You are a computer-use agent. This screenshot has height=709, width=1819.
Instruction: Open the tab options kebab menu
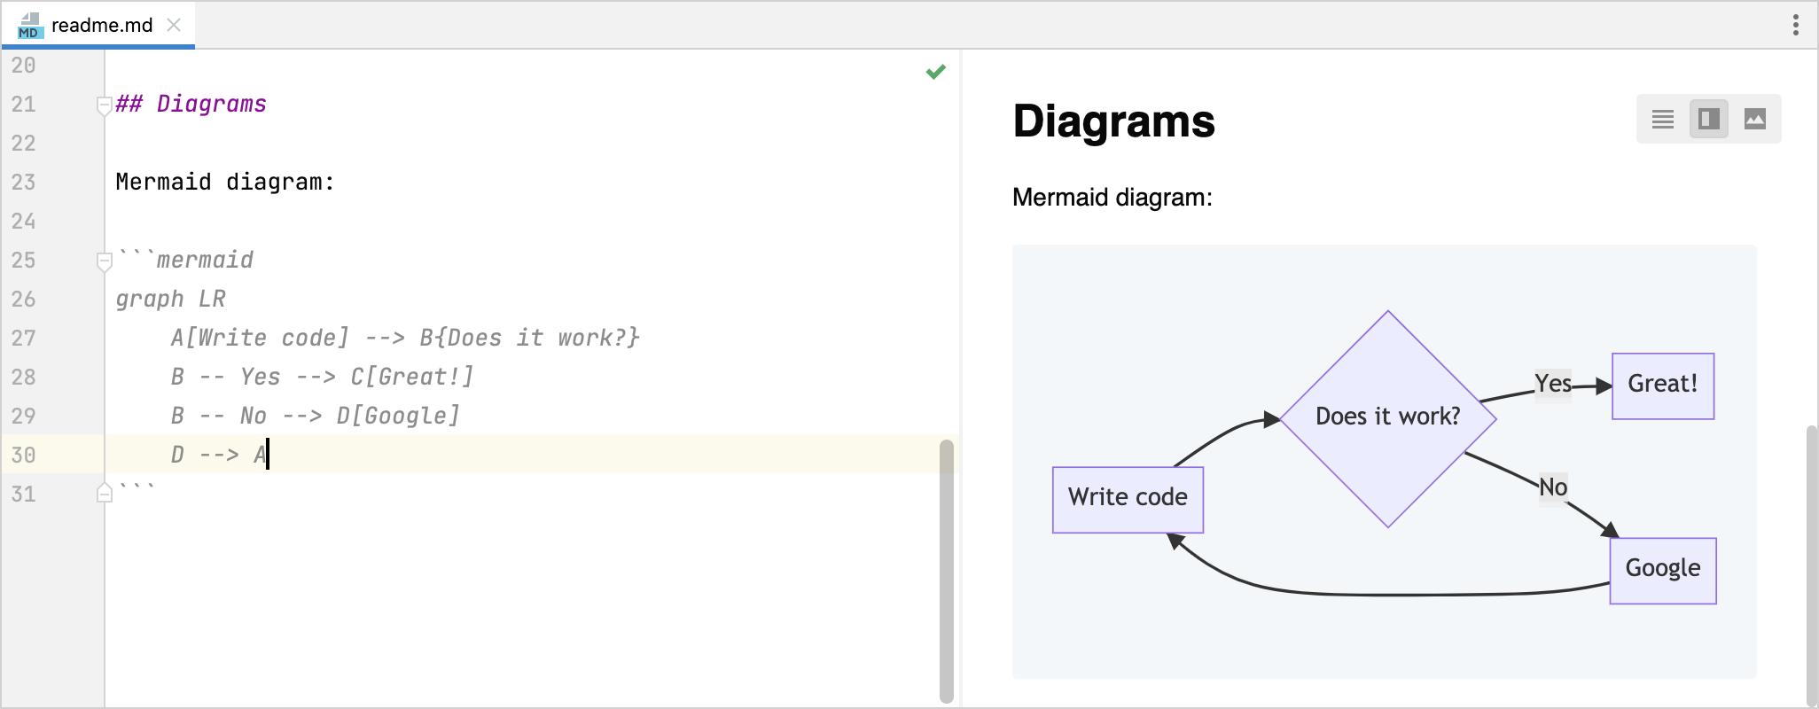click(x=1795, y=25)
